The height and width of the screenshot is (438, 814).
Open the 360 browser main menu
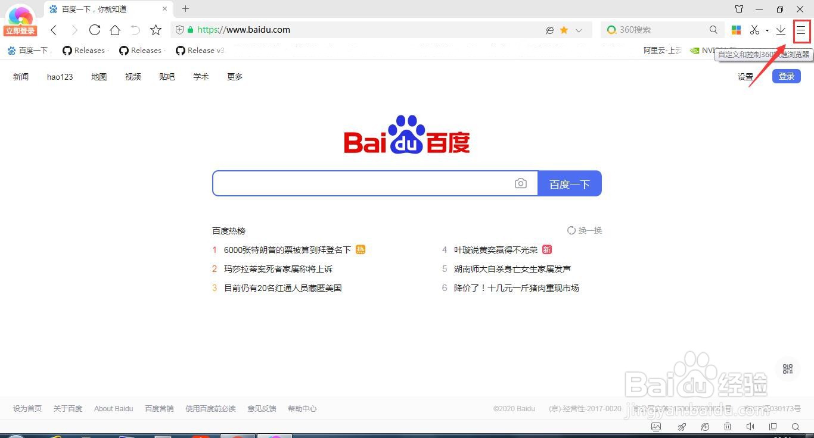[801, 30]
